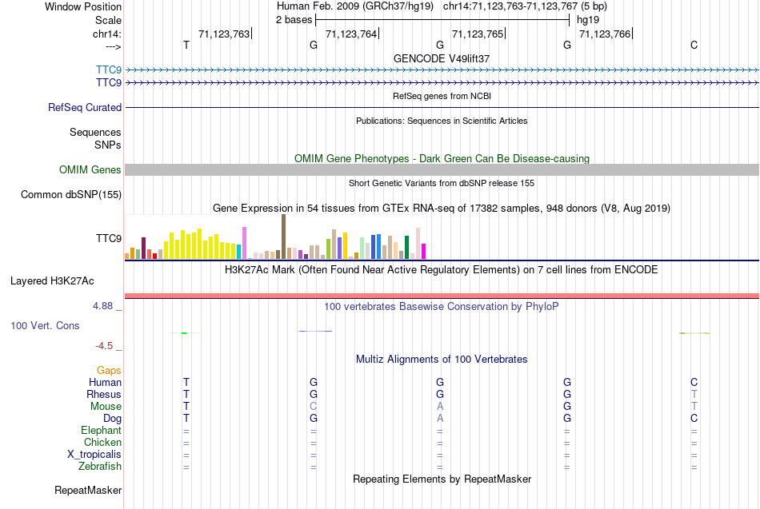The image size is (760, 509).
Task: Open the GENCODE V49lift37 track title
Action: [442, 58]
